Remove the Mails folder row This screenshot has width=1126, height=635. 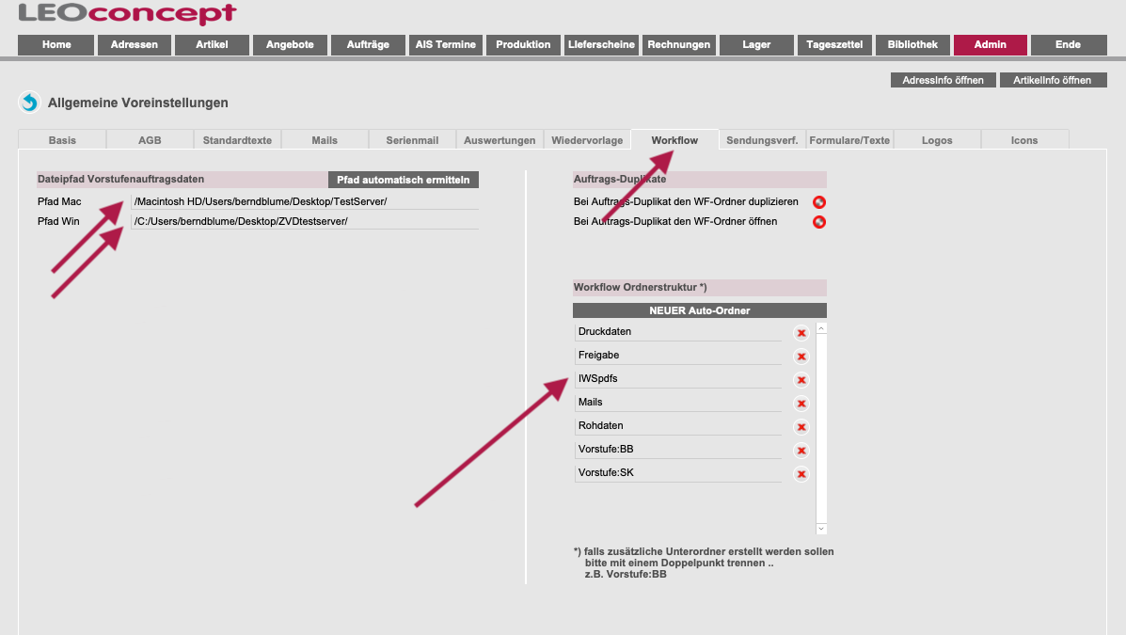click(x=801, y=404)
